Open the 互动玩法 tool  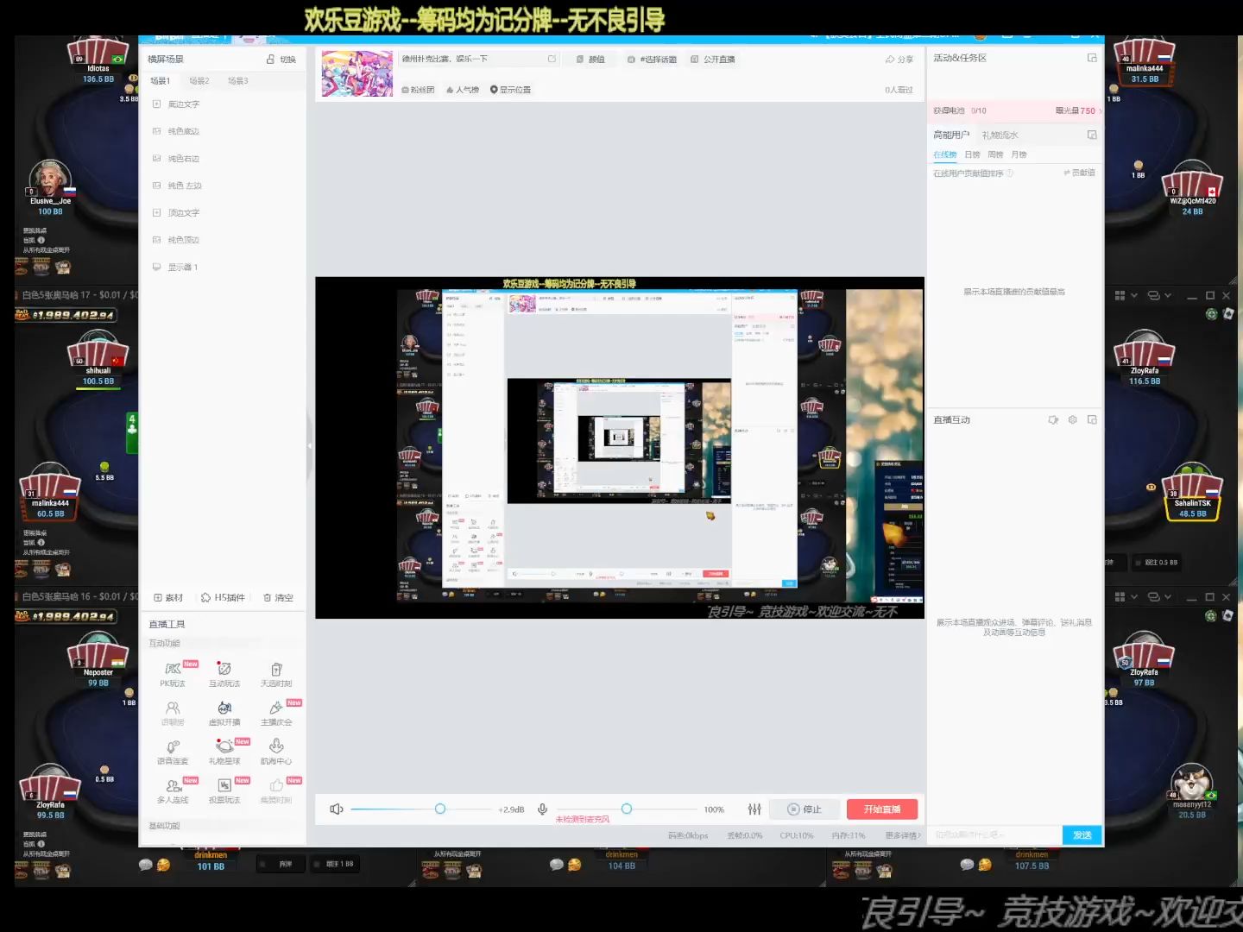pos(224,674)
